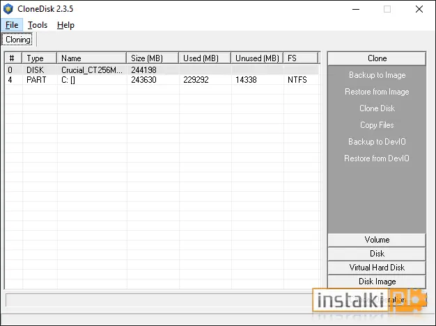Select the Crucial_CT256M... disk row
The width and height of the screenshot is (436, 326).
click(162, 70)
